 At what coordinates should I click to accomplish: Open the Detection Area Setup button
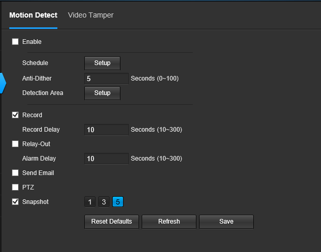tap(102, 93)
